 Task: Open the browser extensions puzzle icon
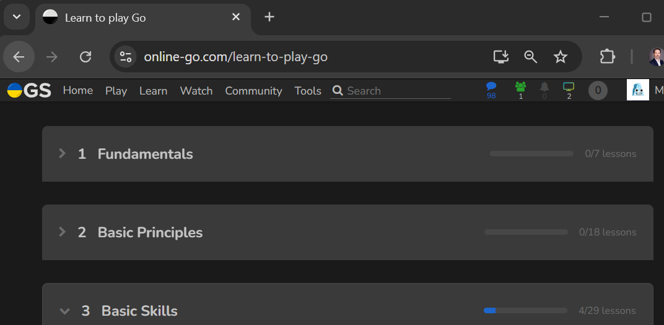[x=607, y=57]
